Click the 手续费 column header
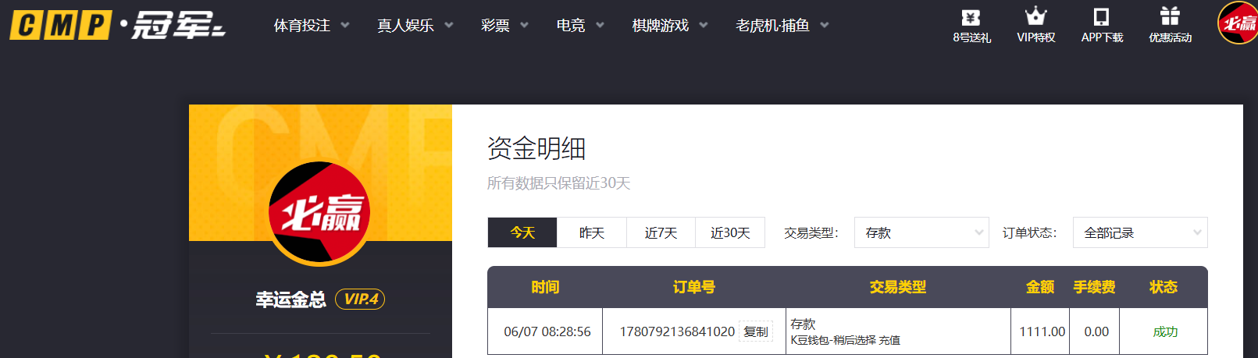Viewport: 1258px width, 358px height. click(x=1094, y=287)
